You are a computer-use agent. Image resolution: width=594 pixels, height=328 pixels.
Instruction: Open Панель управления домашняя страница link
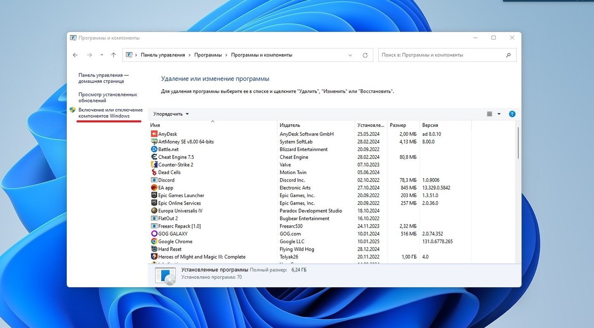click(104, 78)
